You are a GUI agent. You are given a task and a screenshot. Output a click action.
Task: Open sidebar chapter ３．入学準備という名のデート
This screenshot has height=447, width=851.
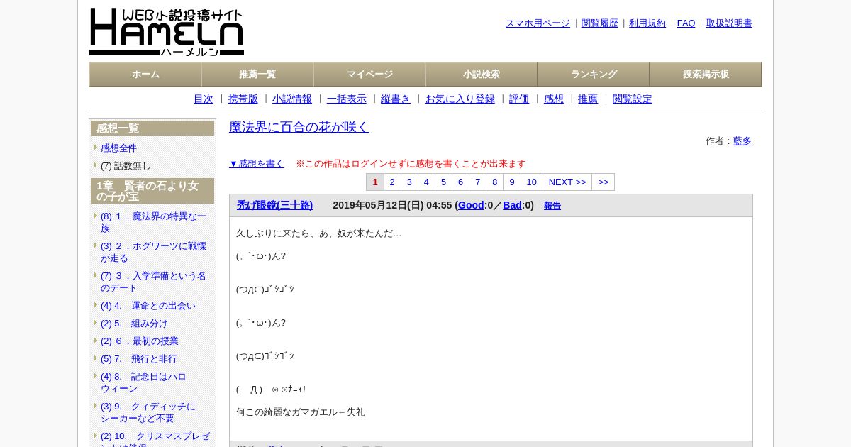tap(153, 282)
